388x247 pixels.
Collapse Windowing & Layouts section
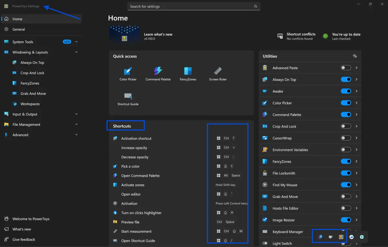(x=76, y=52)
